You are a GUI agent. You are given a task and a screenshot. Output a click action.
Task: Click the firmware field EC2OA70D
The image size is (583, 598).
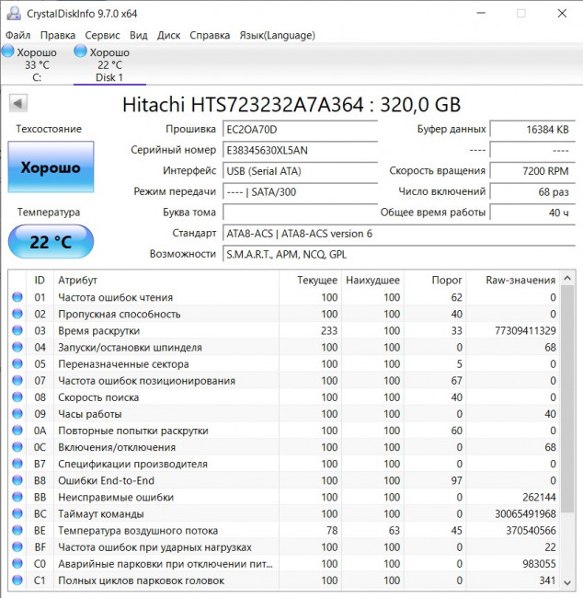[x=300, y=130]
